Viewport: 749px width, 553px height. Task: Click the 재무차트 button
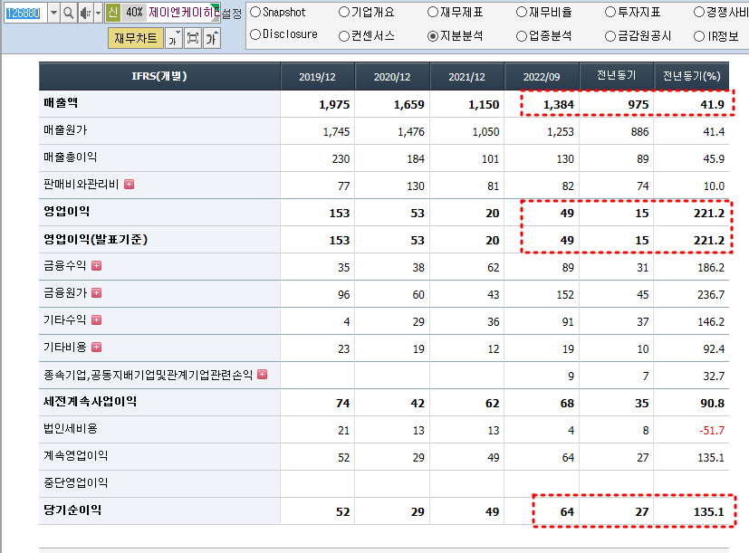coord(136,38)
